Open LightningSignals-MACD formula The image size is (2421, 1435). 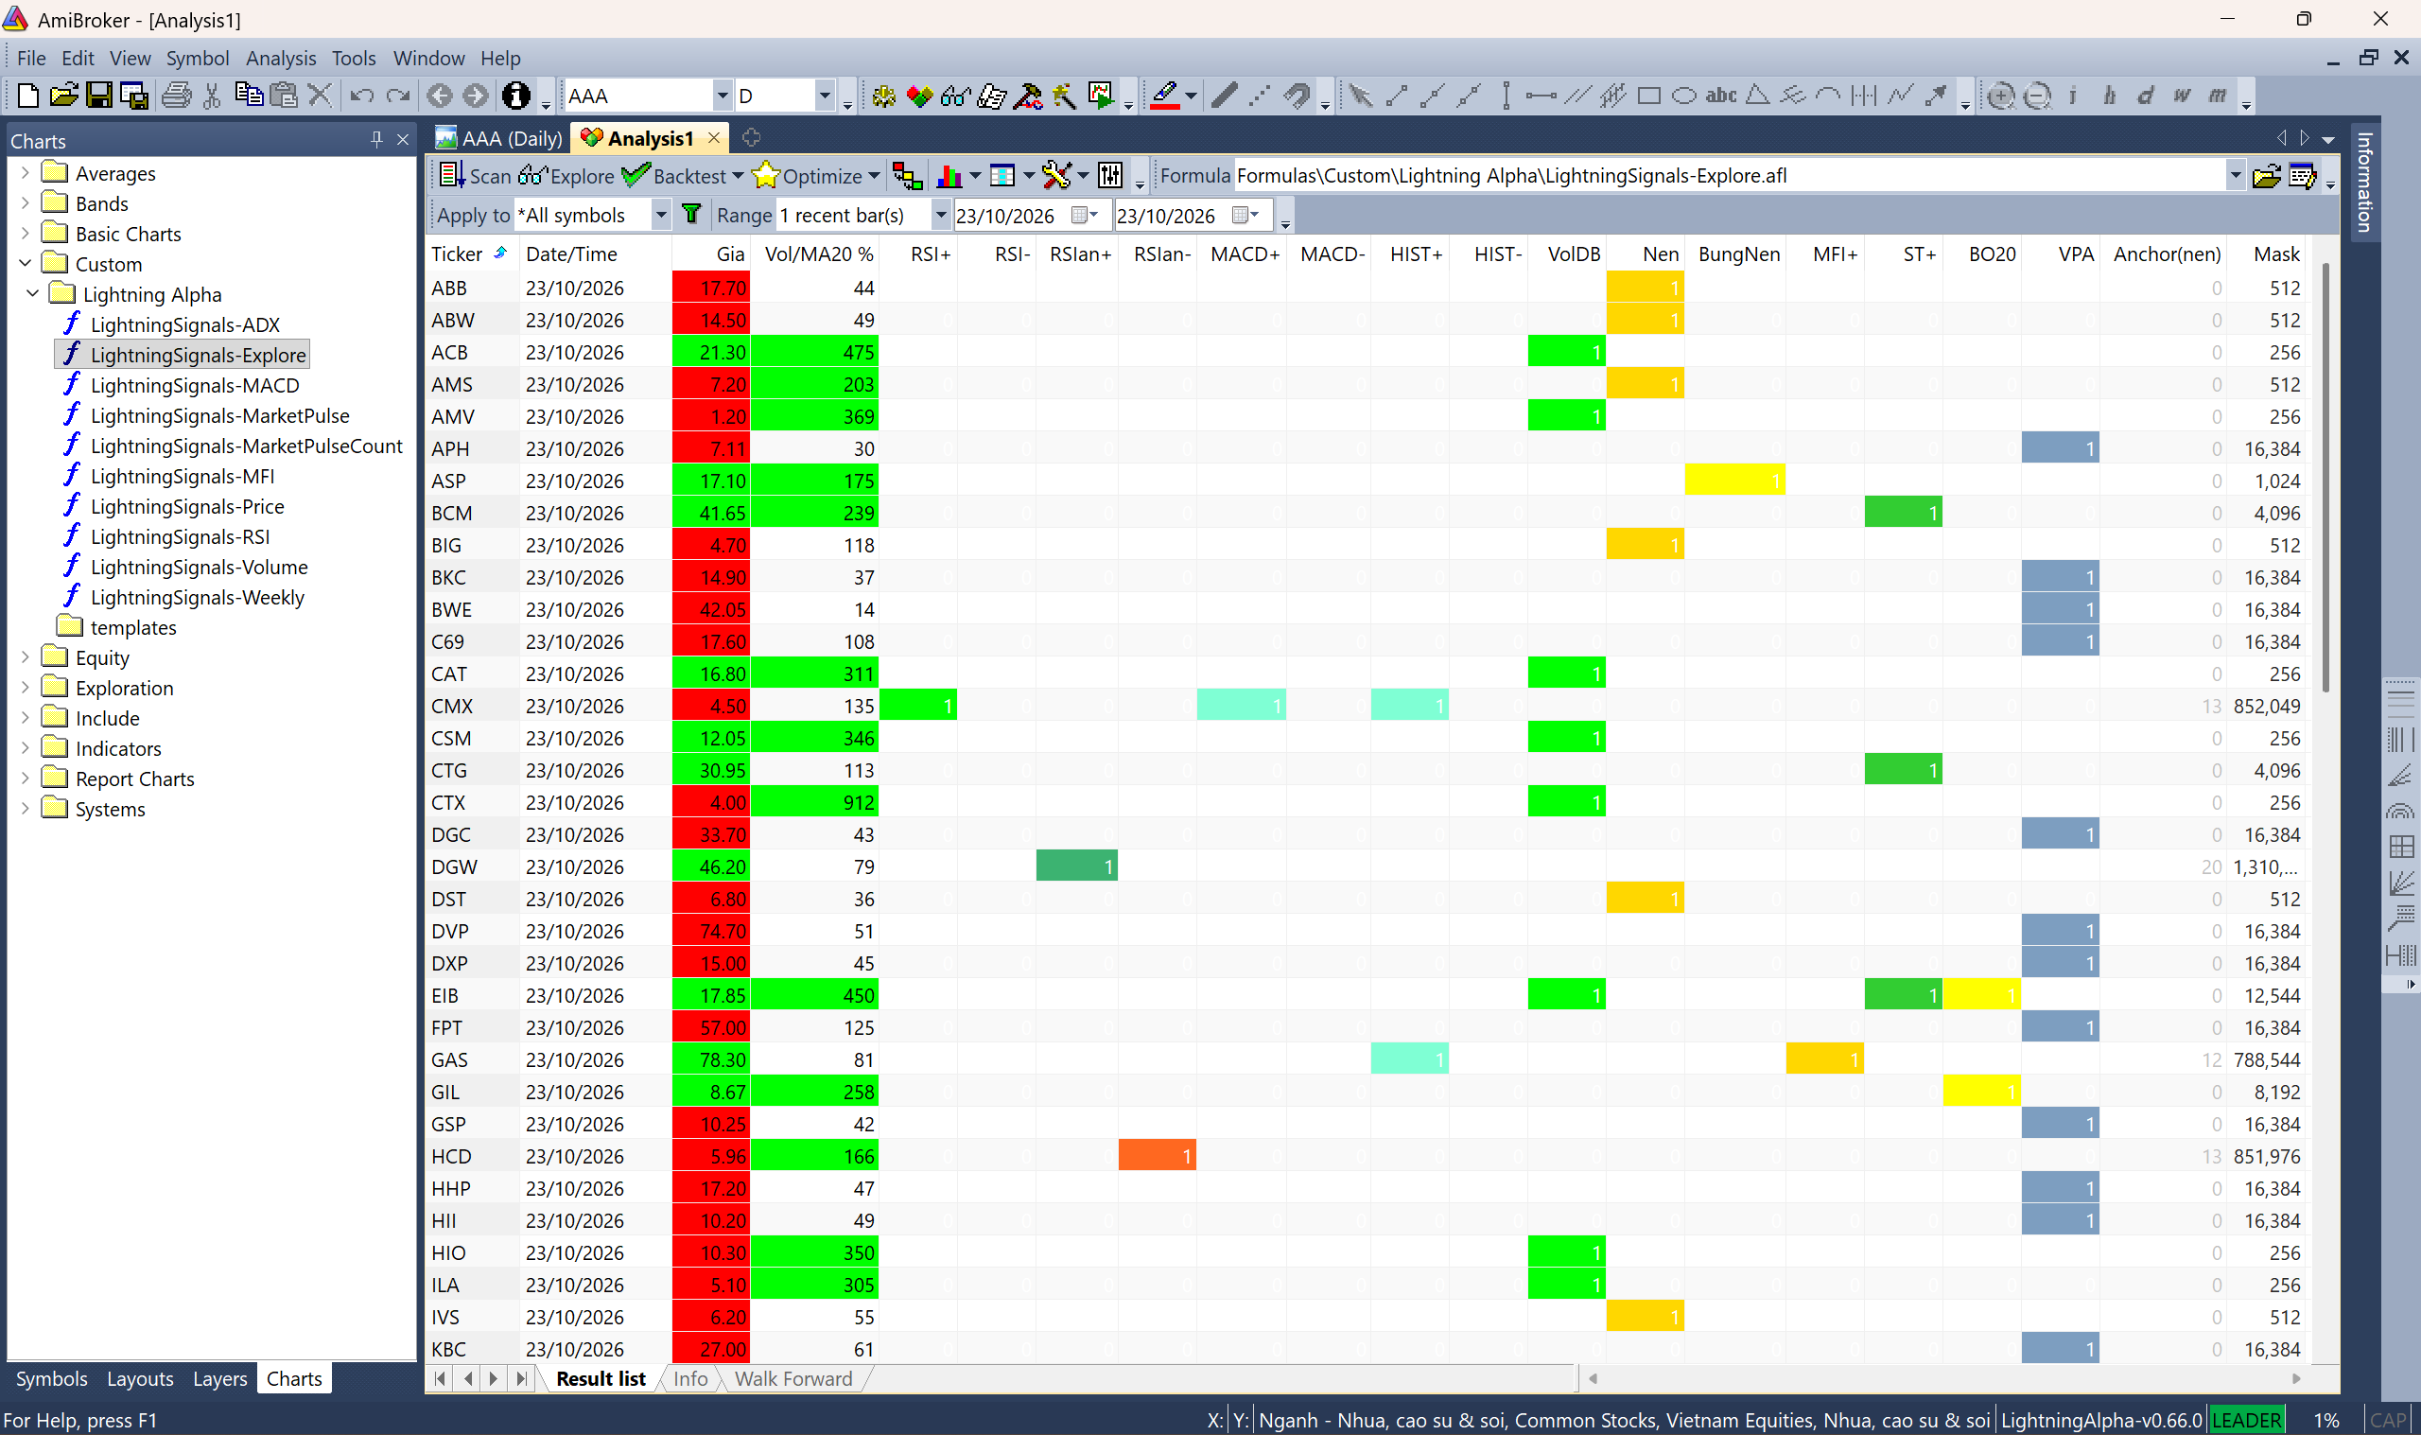pyautogui.click(x=194, y=385)
